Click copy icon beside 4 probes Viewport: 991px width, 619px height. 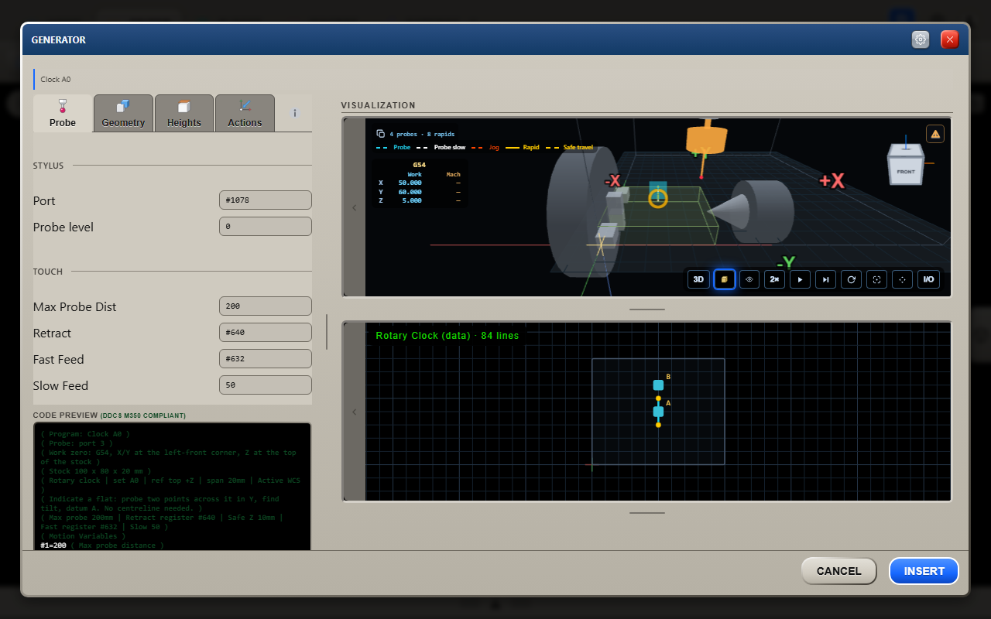pyautogui.click(x=380, y=134)
